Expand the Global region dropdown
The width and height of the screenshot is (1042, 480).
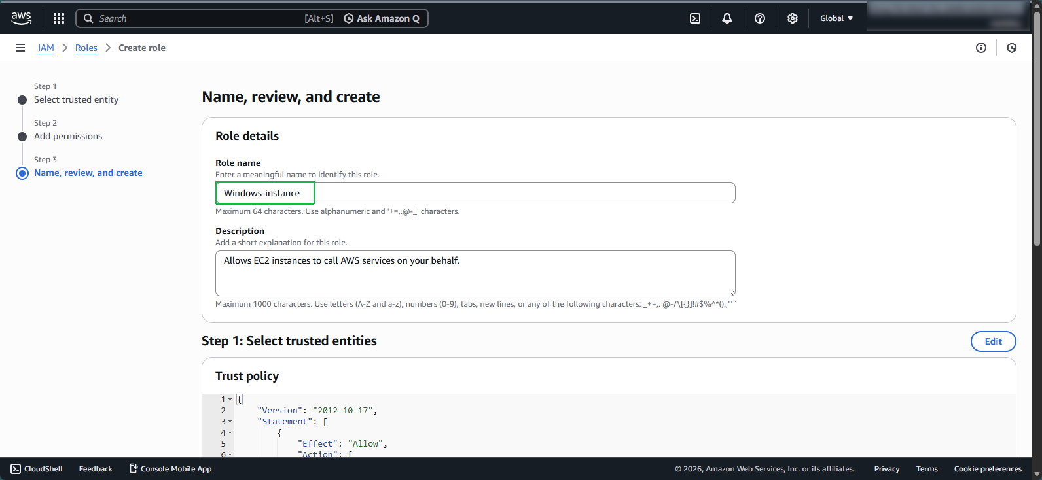click(x=836, y=18)
